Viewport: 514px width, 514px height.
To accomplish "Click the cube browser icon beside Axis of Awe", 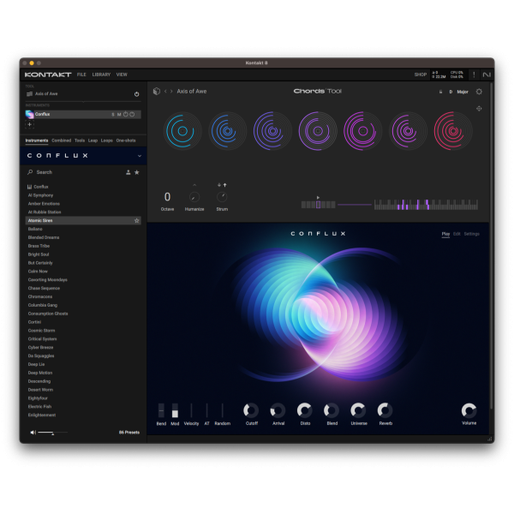I will point(157,92).
